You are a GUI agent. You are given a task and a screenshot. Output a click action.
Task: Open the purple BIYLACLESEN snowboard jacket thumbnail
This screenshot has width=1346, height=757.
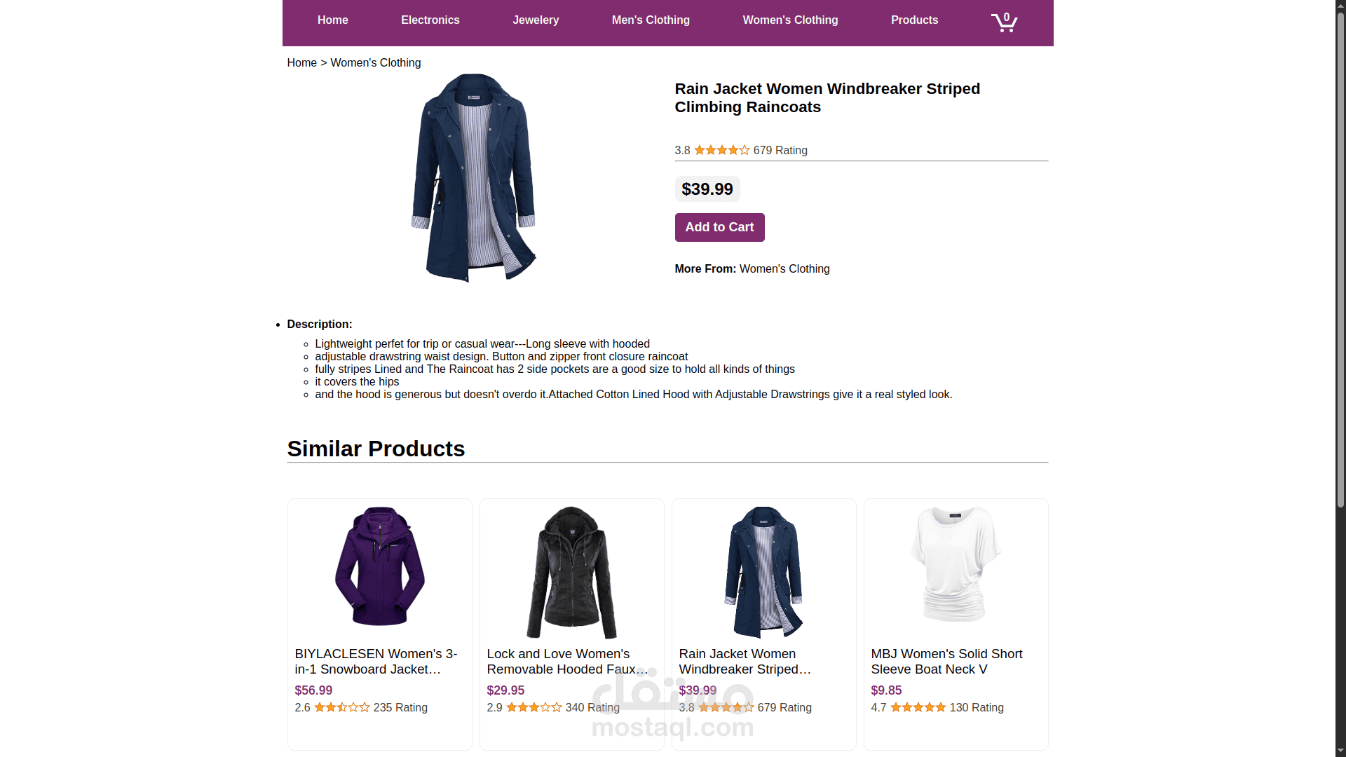pos(379,566)
